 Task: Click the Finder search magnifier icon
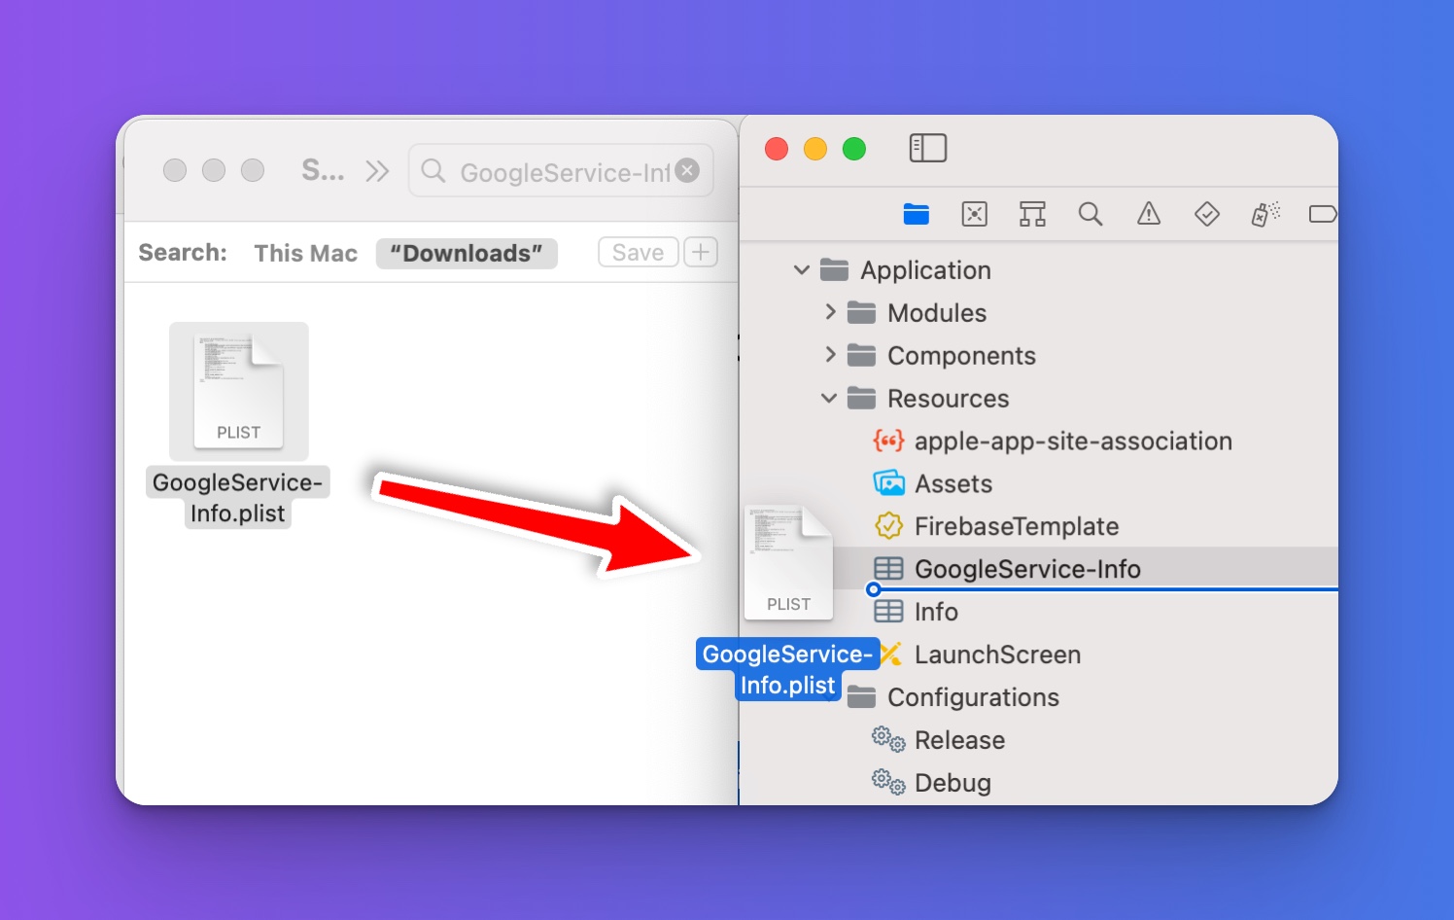433,171
